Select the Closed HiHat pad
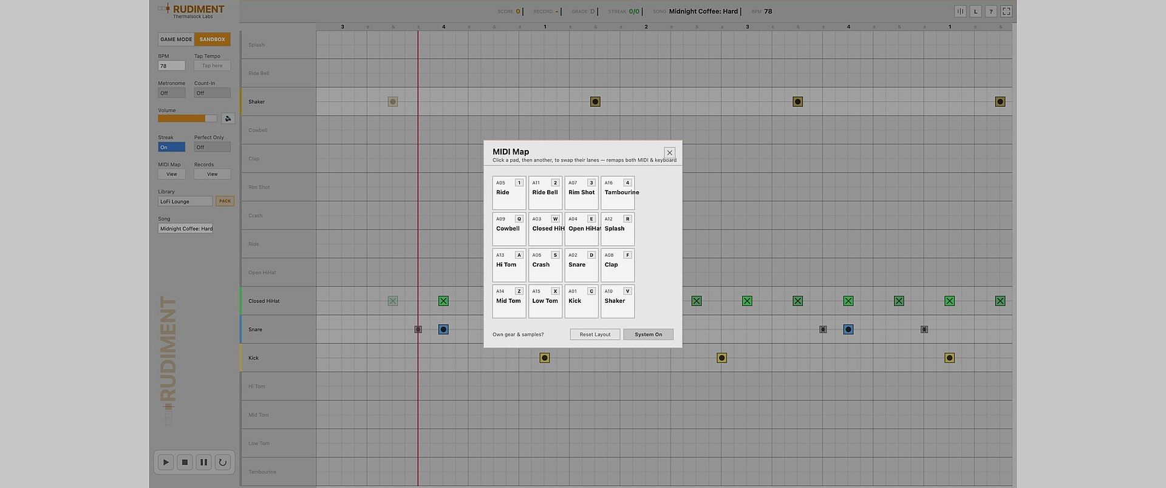This screenshot has height=488, width=1166. pos(545,229)
